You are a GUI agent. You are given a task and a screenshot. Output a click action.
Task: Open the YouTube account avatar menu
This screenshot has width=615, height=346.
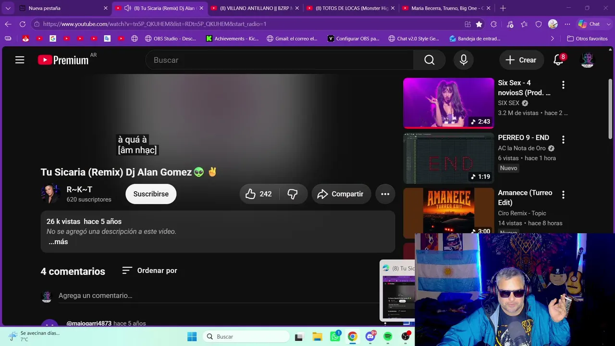point(587,60)
